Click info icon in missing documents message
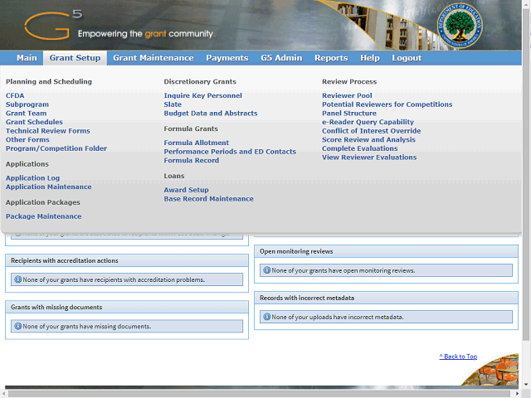531x398 pixels. click(18, 326)
